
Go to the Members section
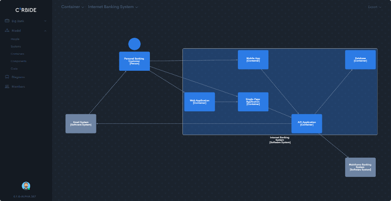18,86
